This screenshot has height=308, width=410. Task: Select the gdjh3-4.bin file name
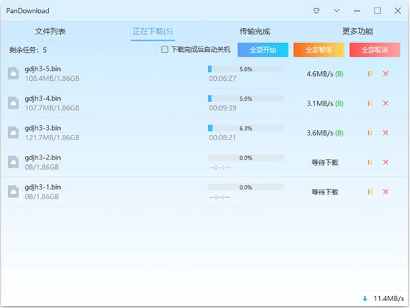(43, 99)
